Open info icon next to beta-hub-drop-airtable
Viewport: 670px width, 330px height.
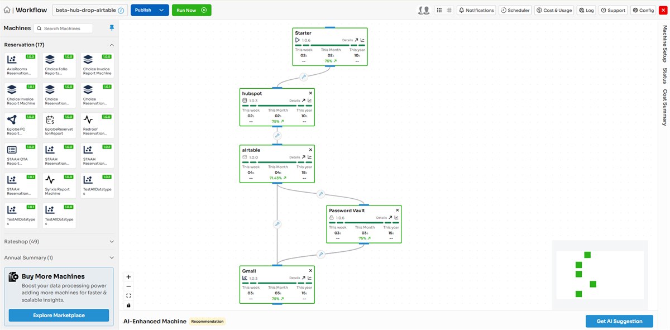pyautogui.click(x=121, y=11)
